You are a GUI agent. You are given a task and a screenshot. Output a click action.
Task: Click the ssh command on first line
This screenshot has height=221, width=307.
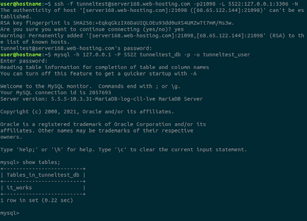click(x=176, y=4)
